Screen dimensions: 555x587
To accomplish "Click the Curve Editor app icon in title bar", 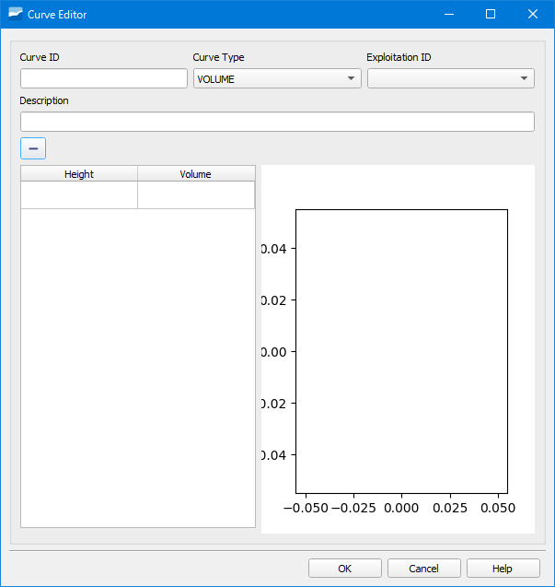I will click(x=15, y=14).
